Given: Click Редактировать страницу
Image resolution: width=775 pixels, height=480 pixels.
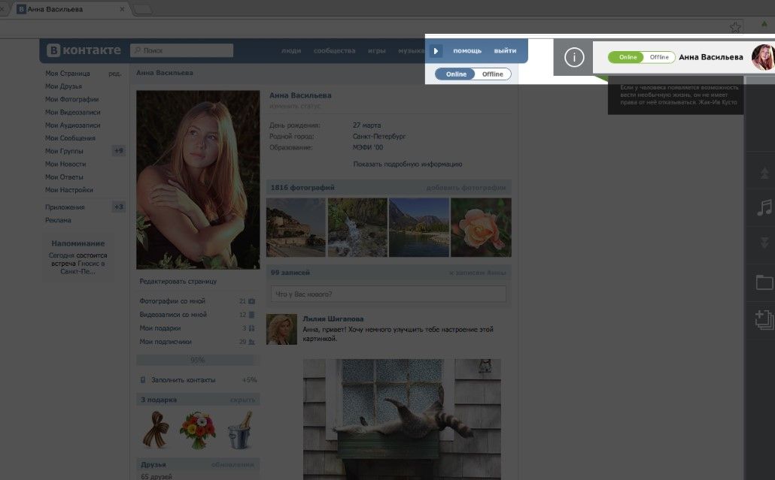Looking at the screenshot, I should tap(178, 281).
